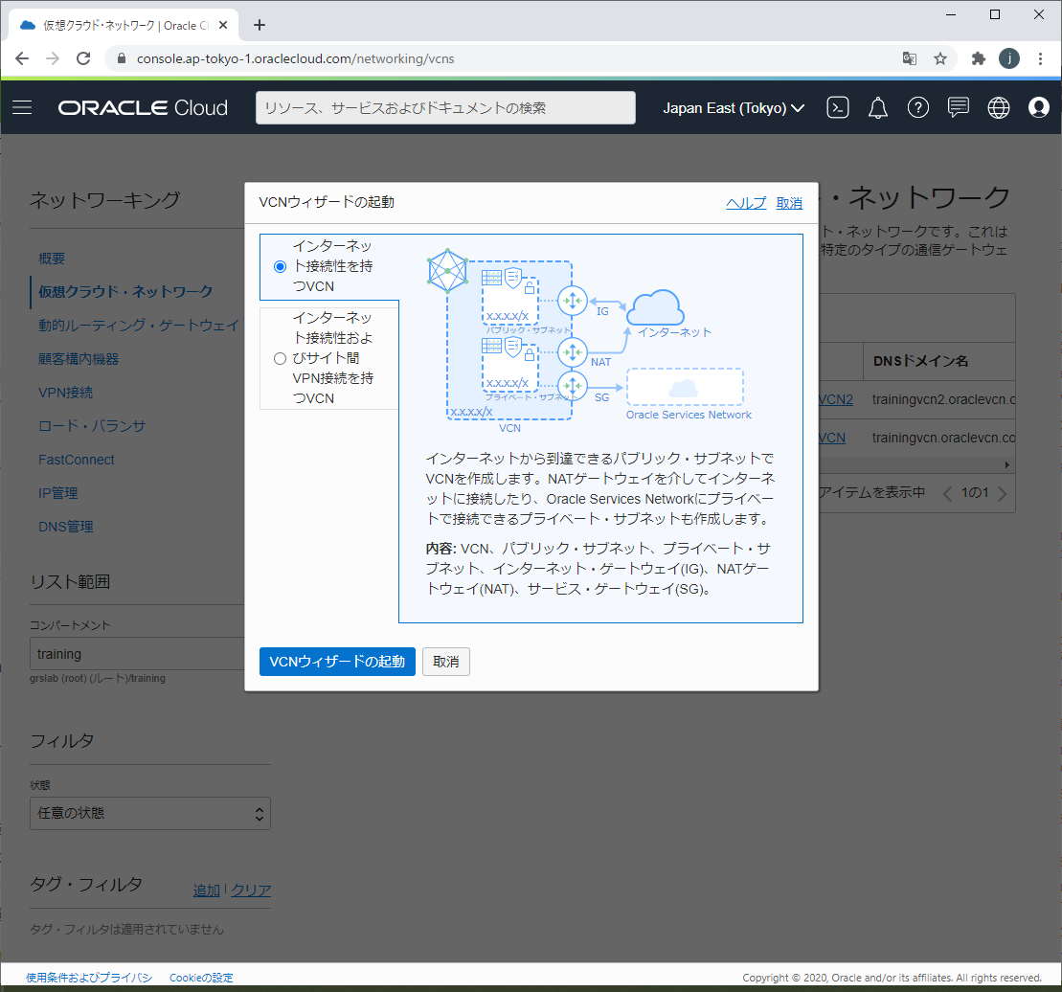This screenshot has height=992, width=1062.
Task: Open 顧客構内機器 in sidebar
Action: (x=79, y=359)
